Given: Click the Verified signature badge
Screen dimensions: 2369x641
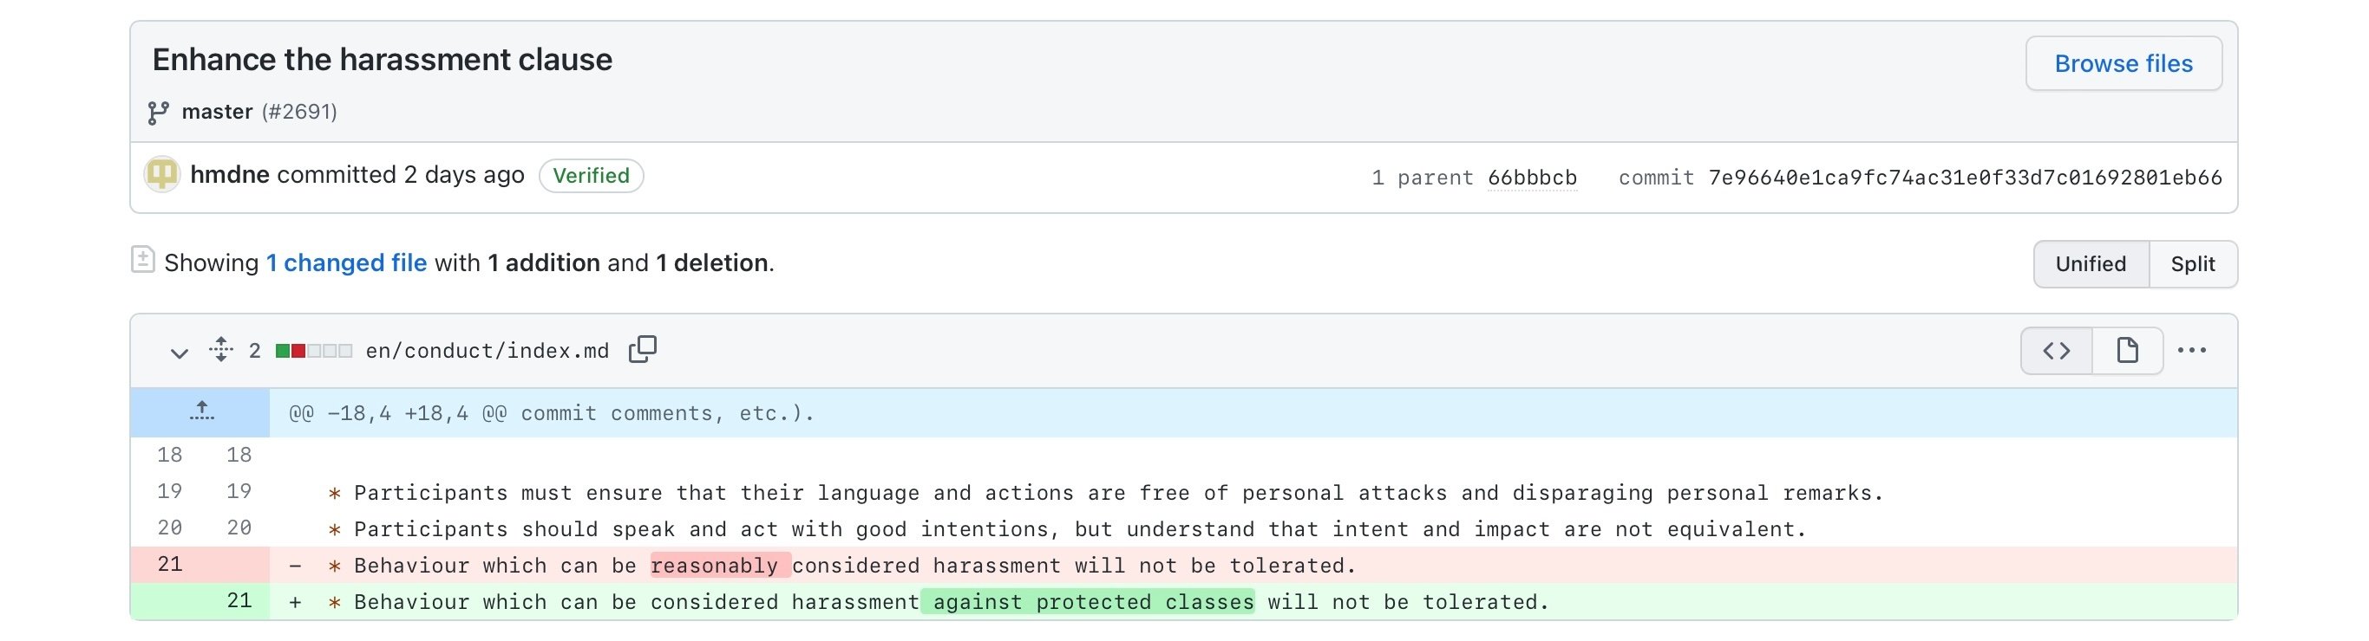Looking at the screenshot, I should (591, 175).
